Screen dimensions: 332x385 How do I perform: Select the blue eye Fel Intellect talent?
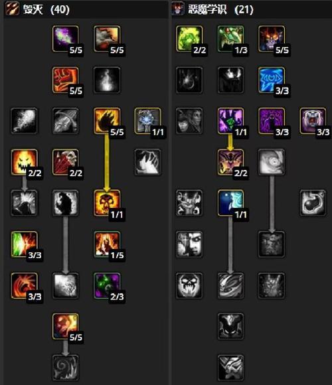click(x=272, y=80)
